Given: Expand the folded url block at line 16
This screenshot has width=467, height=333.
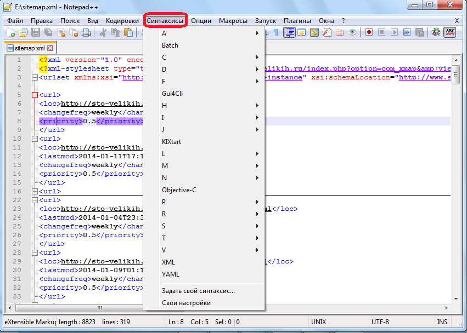Looking at the screenshot, I should (35, 191).
